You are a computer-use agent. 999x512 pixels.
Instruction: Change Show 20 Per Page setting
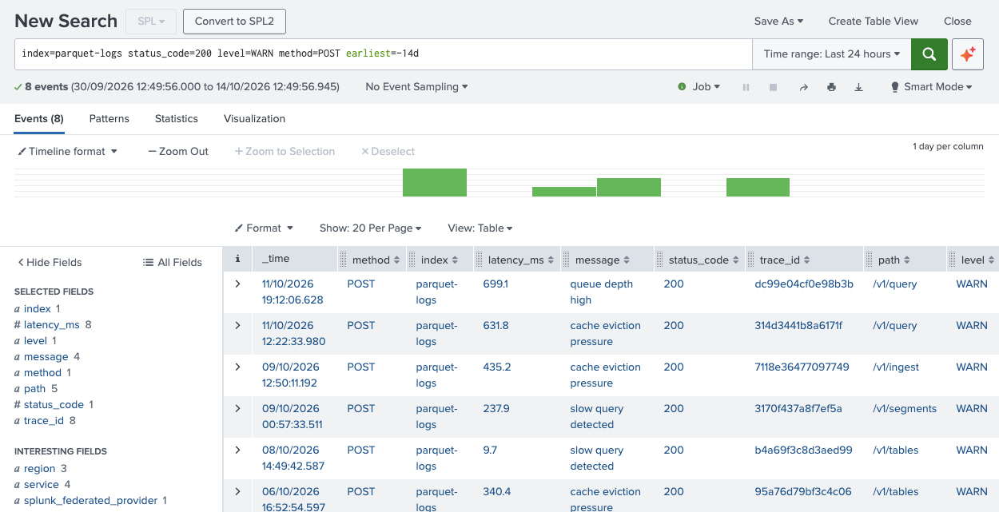click(370, 228)
